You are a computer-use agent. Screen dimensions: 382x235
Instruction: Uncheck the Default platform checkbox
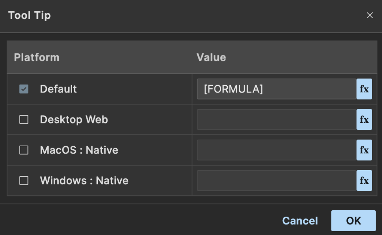point(24,89)
